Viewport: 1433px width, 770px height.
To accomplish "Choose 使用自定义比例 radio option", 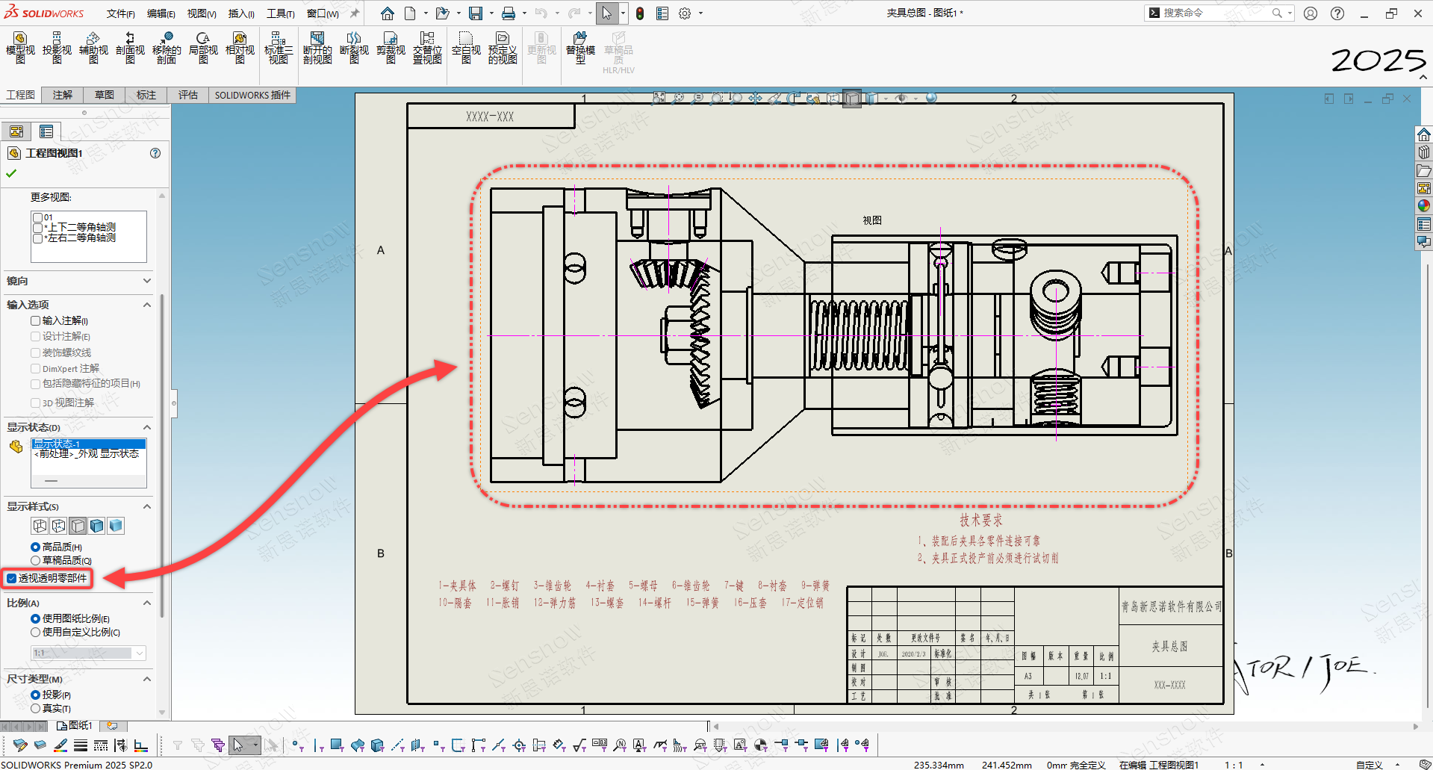I will (36, 632).
